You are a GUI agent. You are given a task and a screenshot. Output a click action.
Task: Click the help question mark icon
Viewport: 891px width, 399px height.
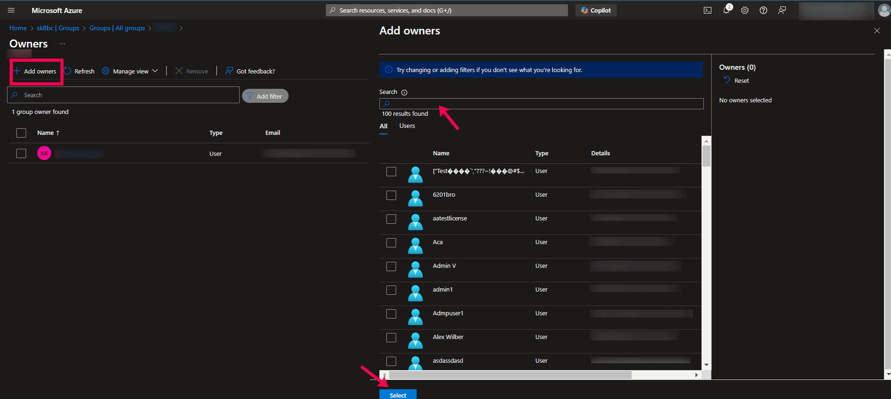(763, 10)
